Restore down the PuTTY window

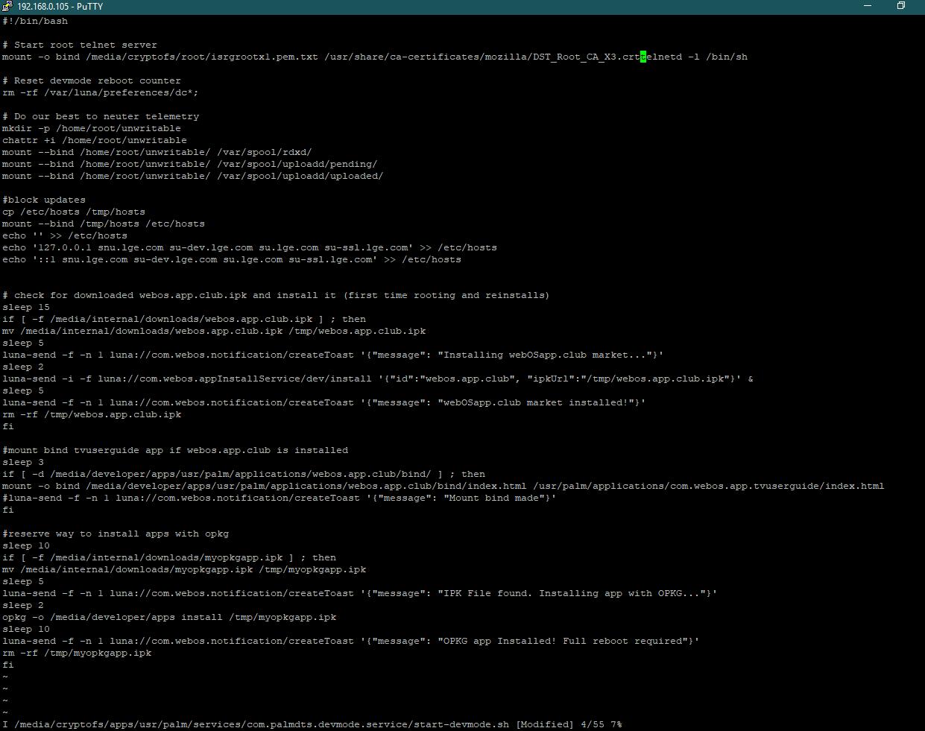[900, 6]
